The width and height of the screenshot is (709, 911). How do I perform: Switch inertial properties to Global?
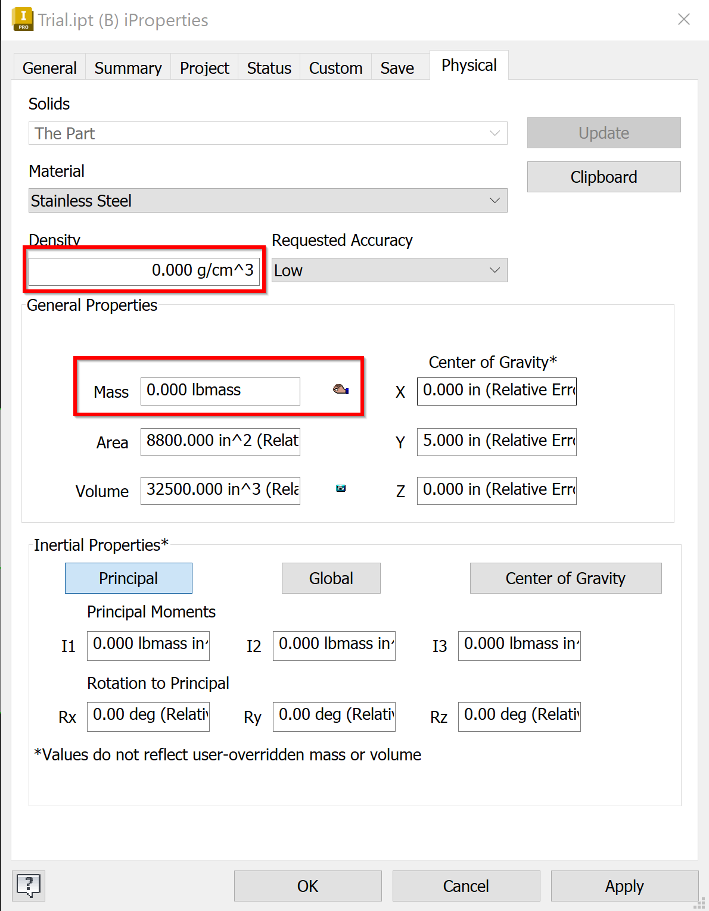point(331,578)
